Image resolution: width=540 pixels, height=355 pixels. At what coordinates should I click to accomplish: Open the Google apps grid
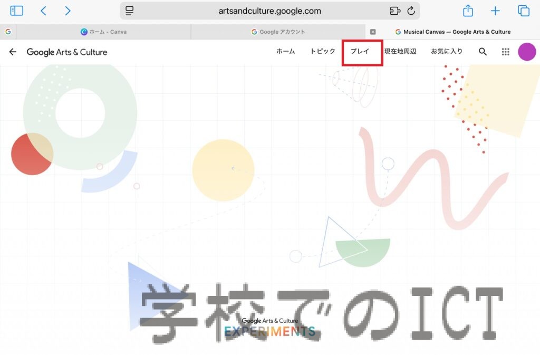click(505, 52)
